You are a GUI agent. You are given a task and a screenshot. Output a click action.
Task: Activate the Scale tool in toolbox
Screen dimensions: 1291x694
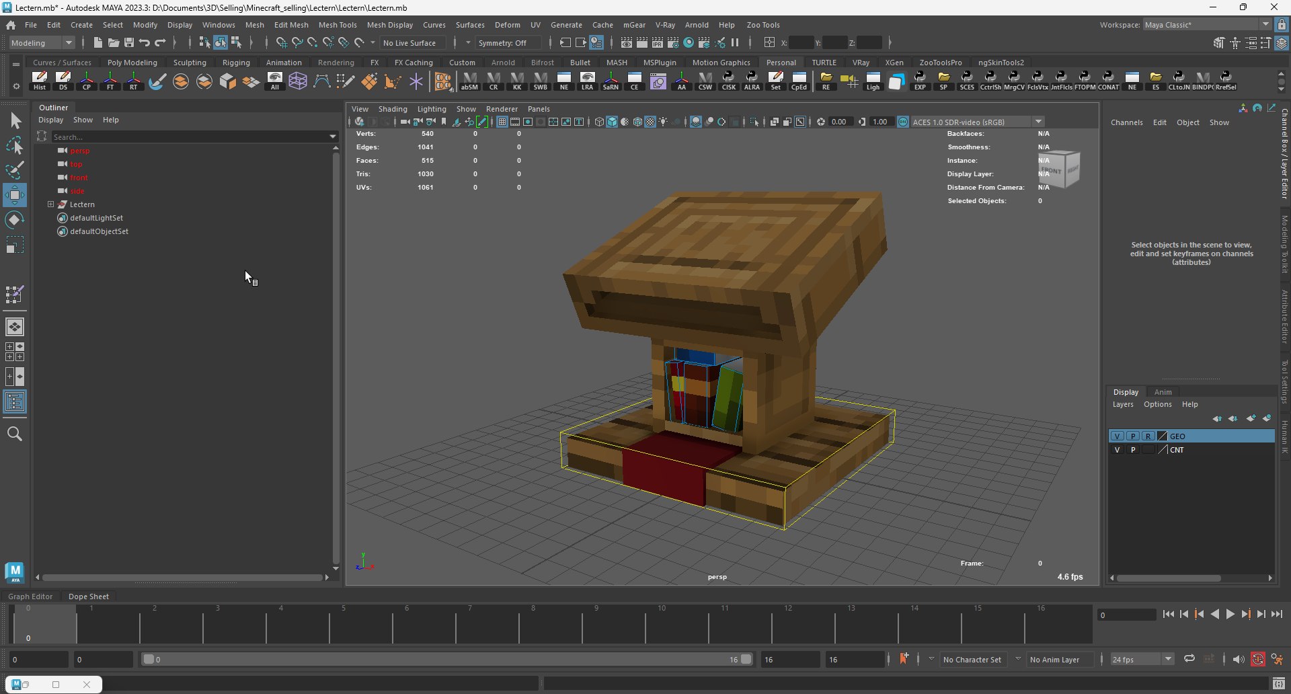point(15,245)
